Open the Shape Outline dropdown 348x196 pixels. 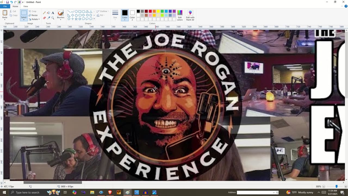tap(103, 11)
